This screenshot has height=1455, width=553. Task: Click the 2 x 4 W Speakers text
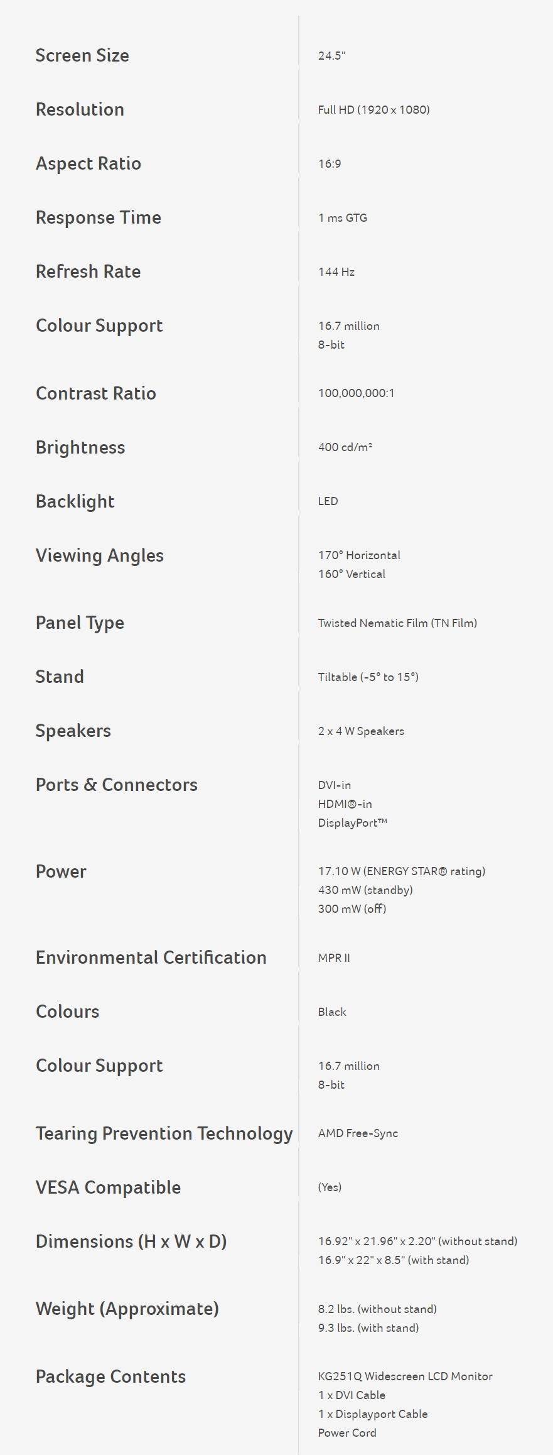click(361, 731)
